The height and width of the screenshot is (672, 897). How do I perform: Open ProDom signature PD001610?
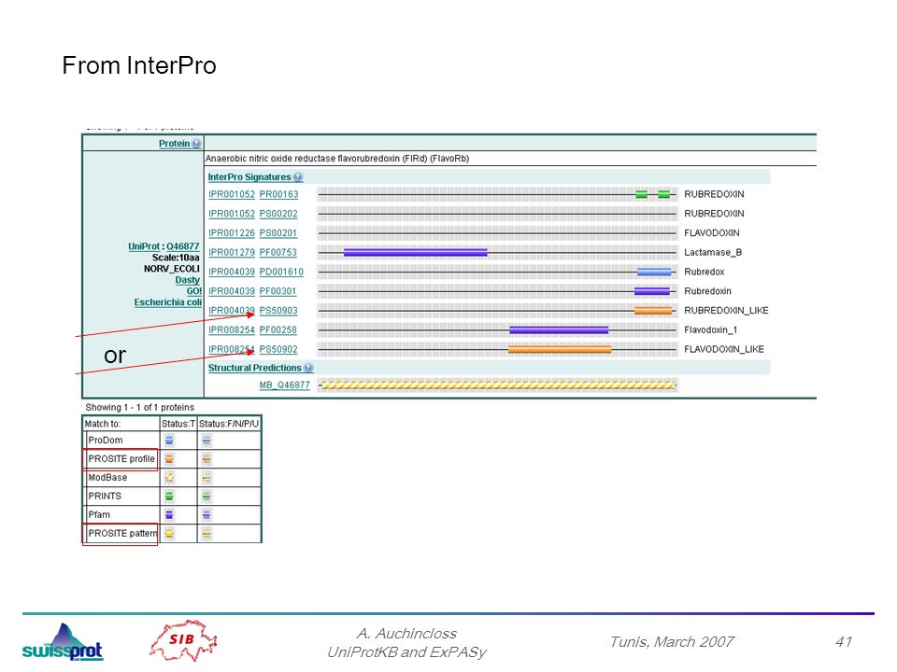281,272
